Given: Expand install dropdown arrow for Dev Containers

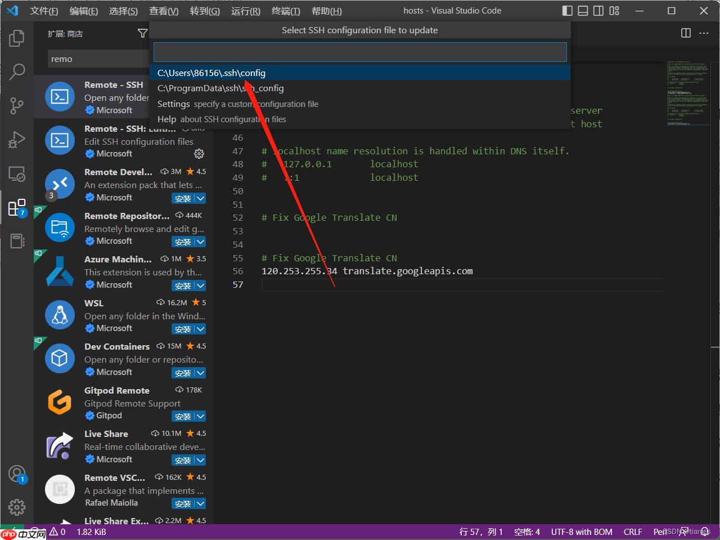Looking at the screenshot, I should click(x=200, y=373).
